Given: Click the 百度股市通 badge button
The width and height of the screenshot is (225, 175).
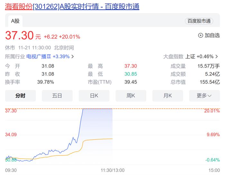Looking at the screenshot, I should tap(199, 21).
